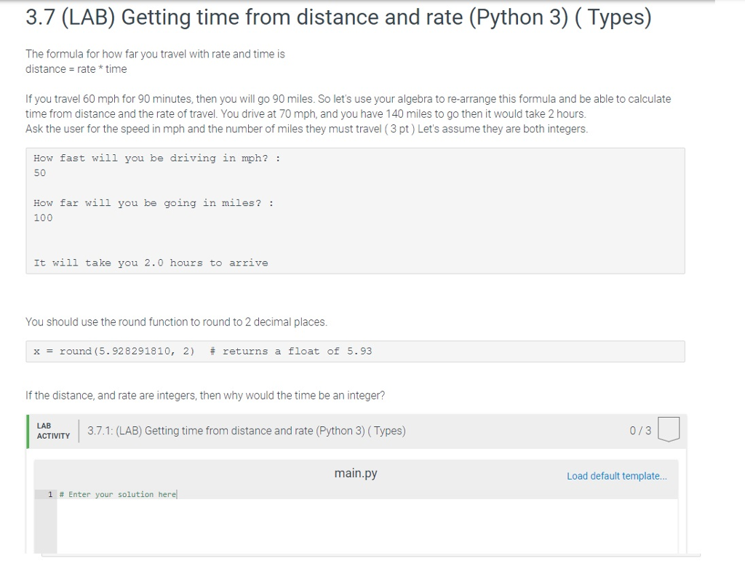
Task: Click the 0 / 3 score indicator
Action: click(640, 431)
